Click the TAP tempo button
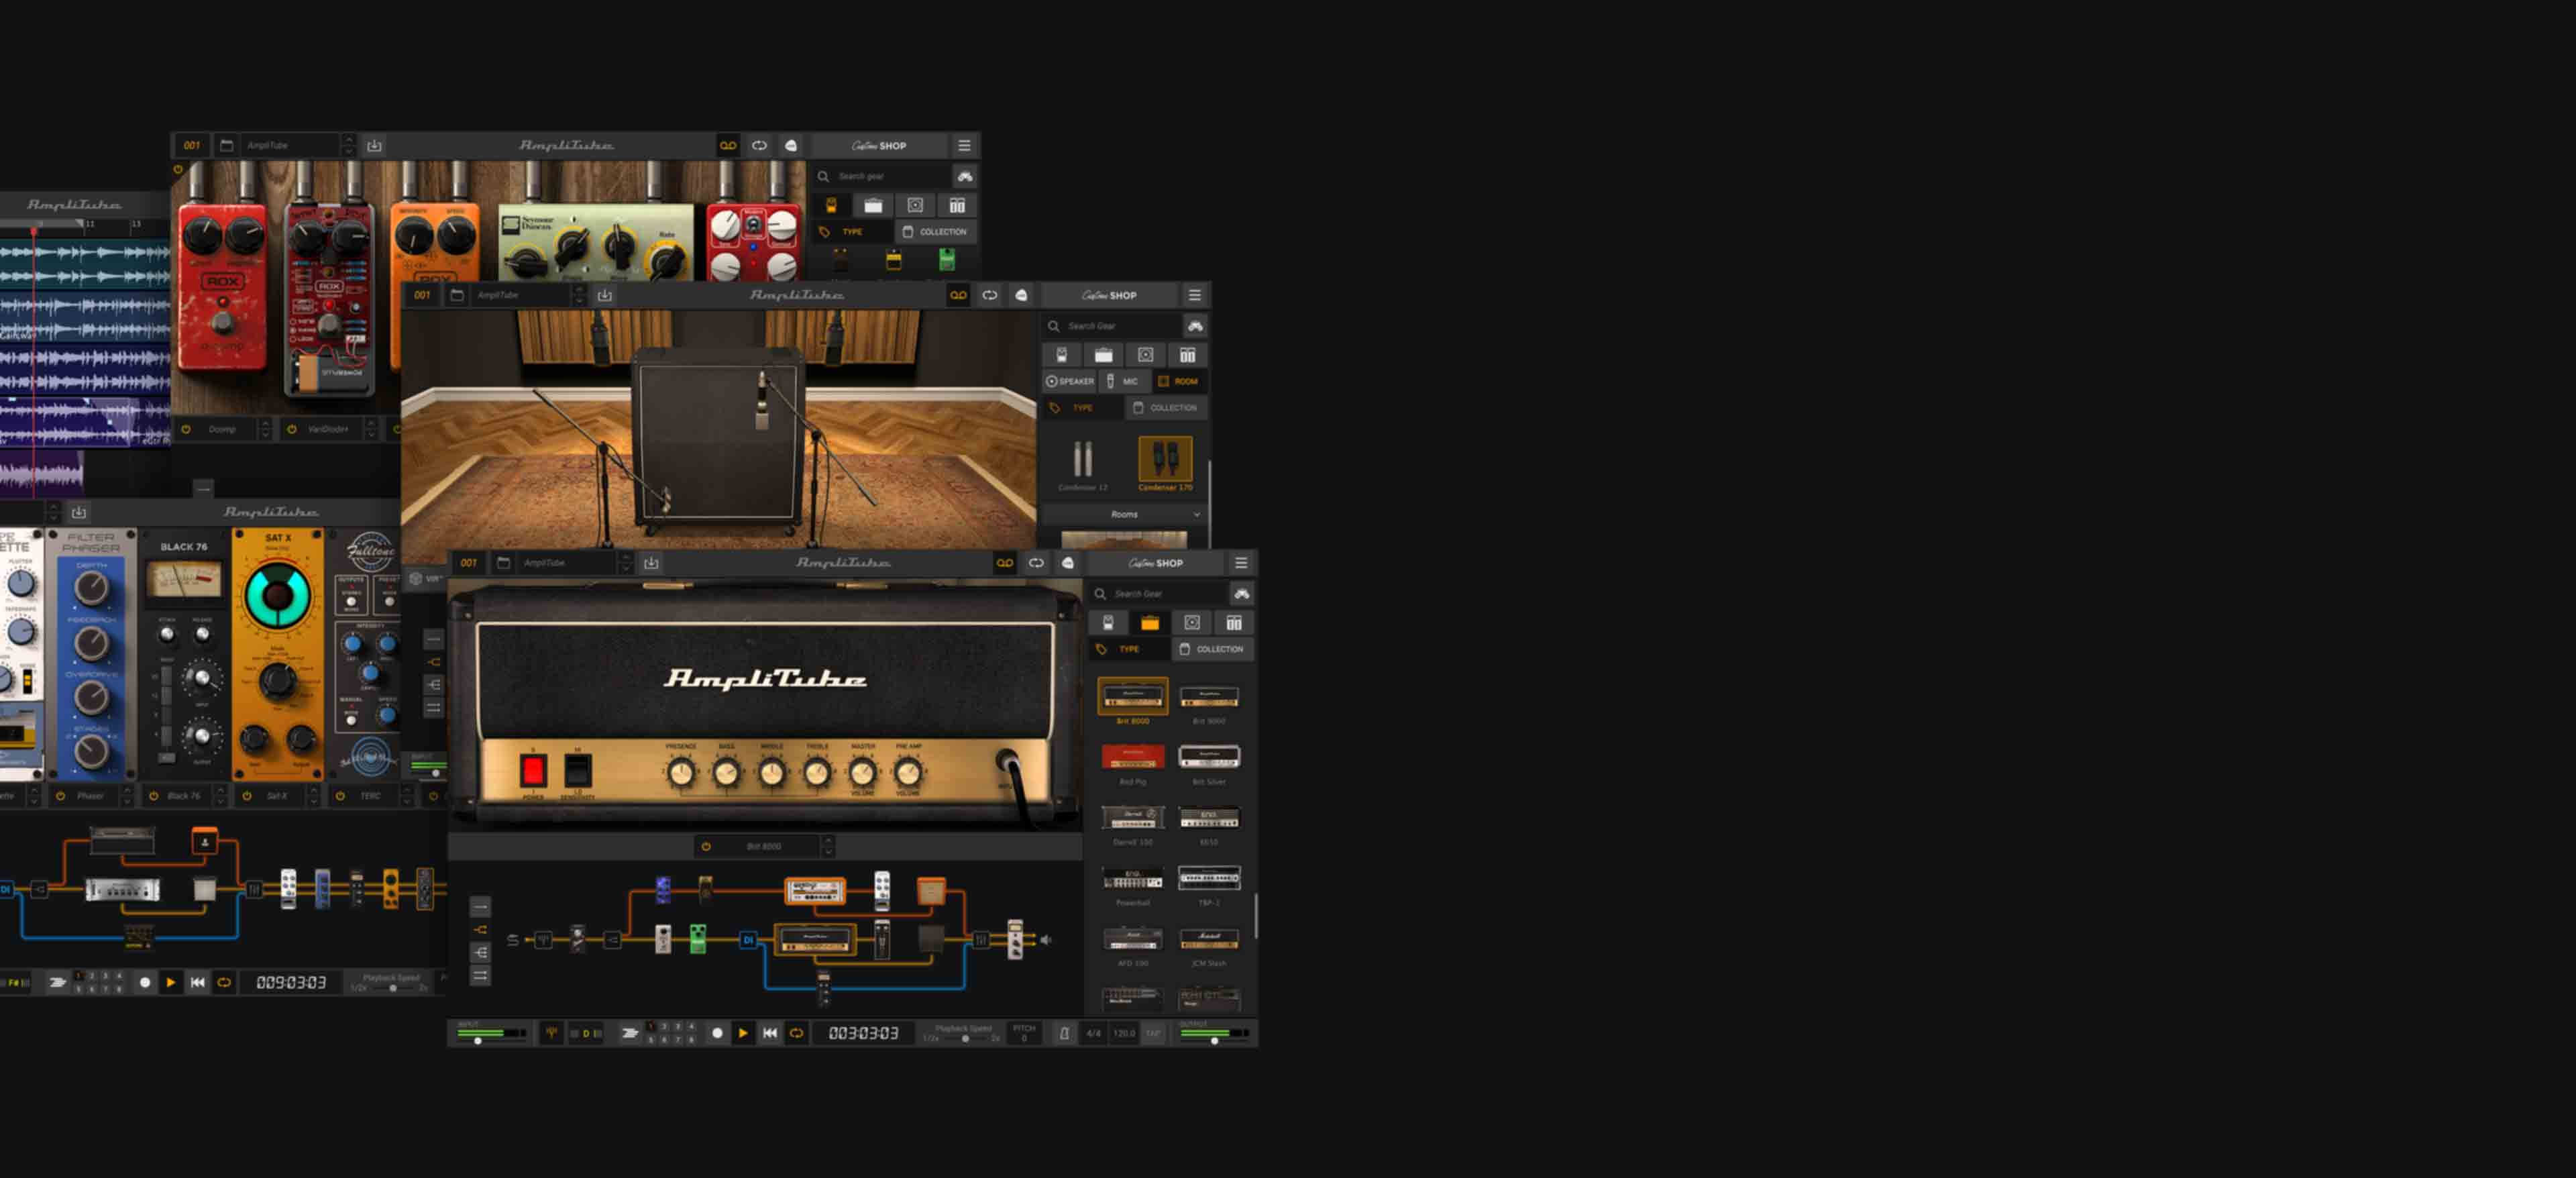The height and width of the screenshot is (1178, 2576). (1153, 1033)
